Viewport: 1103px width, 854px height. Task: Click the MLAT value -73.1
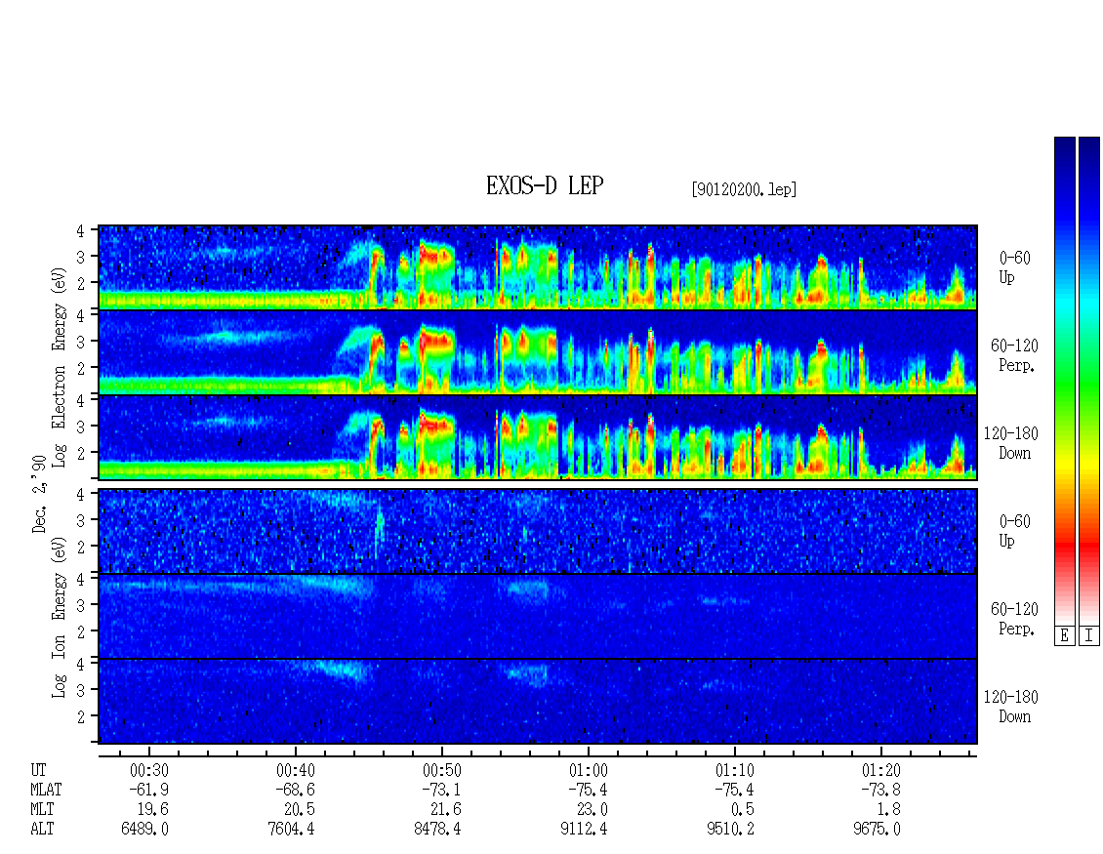442,790
